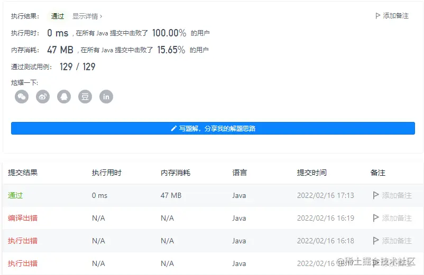Open the 编译出错 submission
This screenshot has height=275, width=424.
[x=23, y=218]
